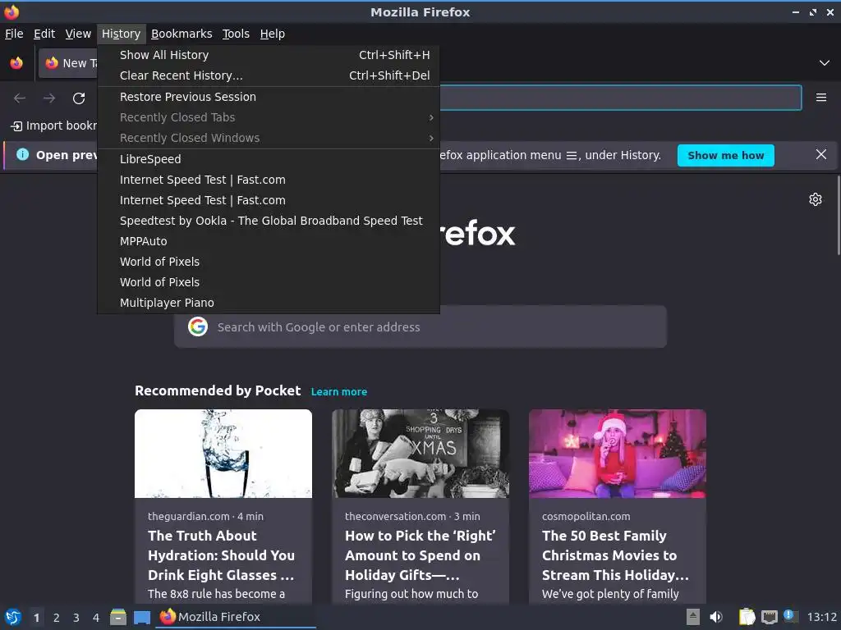Open the personalize New Tab gear icon

tap(816, 199)
